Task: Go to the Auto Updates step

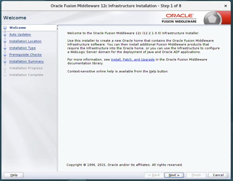Action: (20, 34)
